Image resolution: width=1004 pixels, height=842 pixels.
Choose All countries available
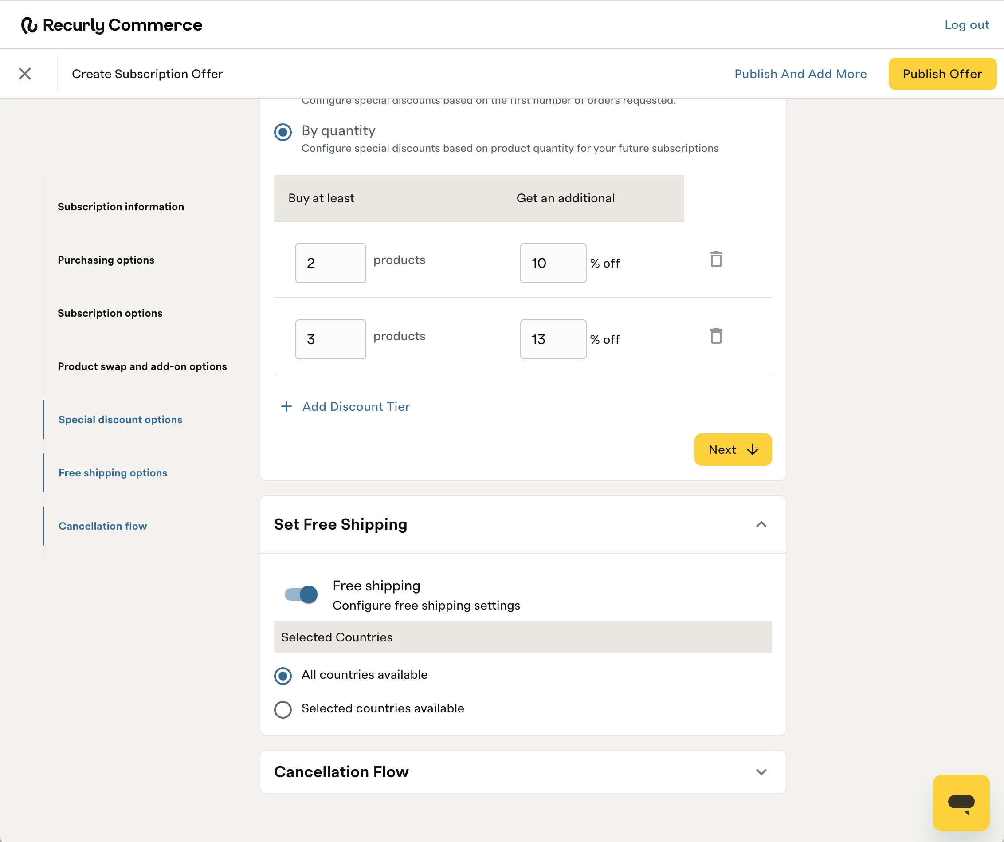click(283, 676)
